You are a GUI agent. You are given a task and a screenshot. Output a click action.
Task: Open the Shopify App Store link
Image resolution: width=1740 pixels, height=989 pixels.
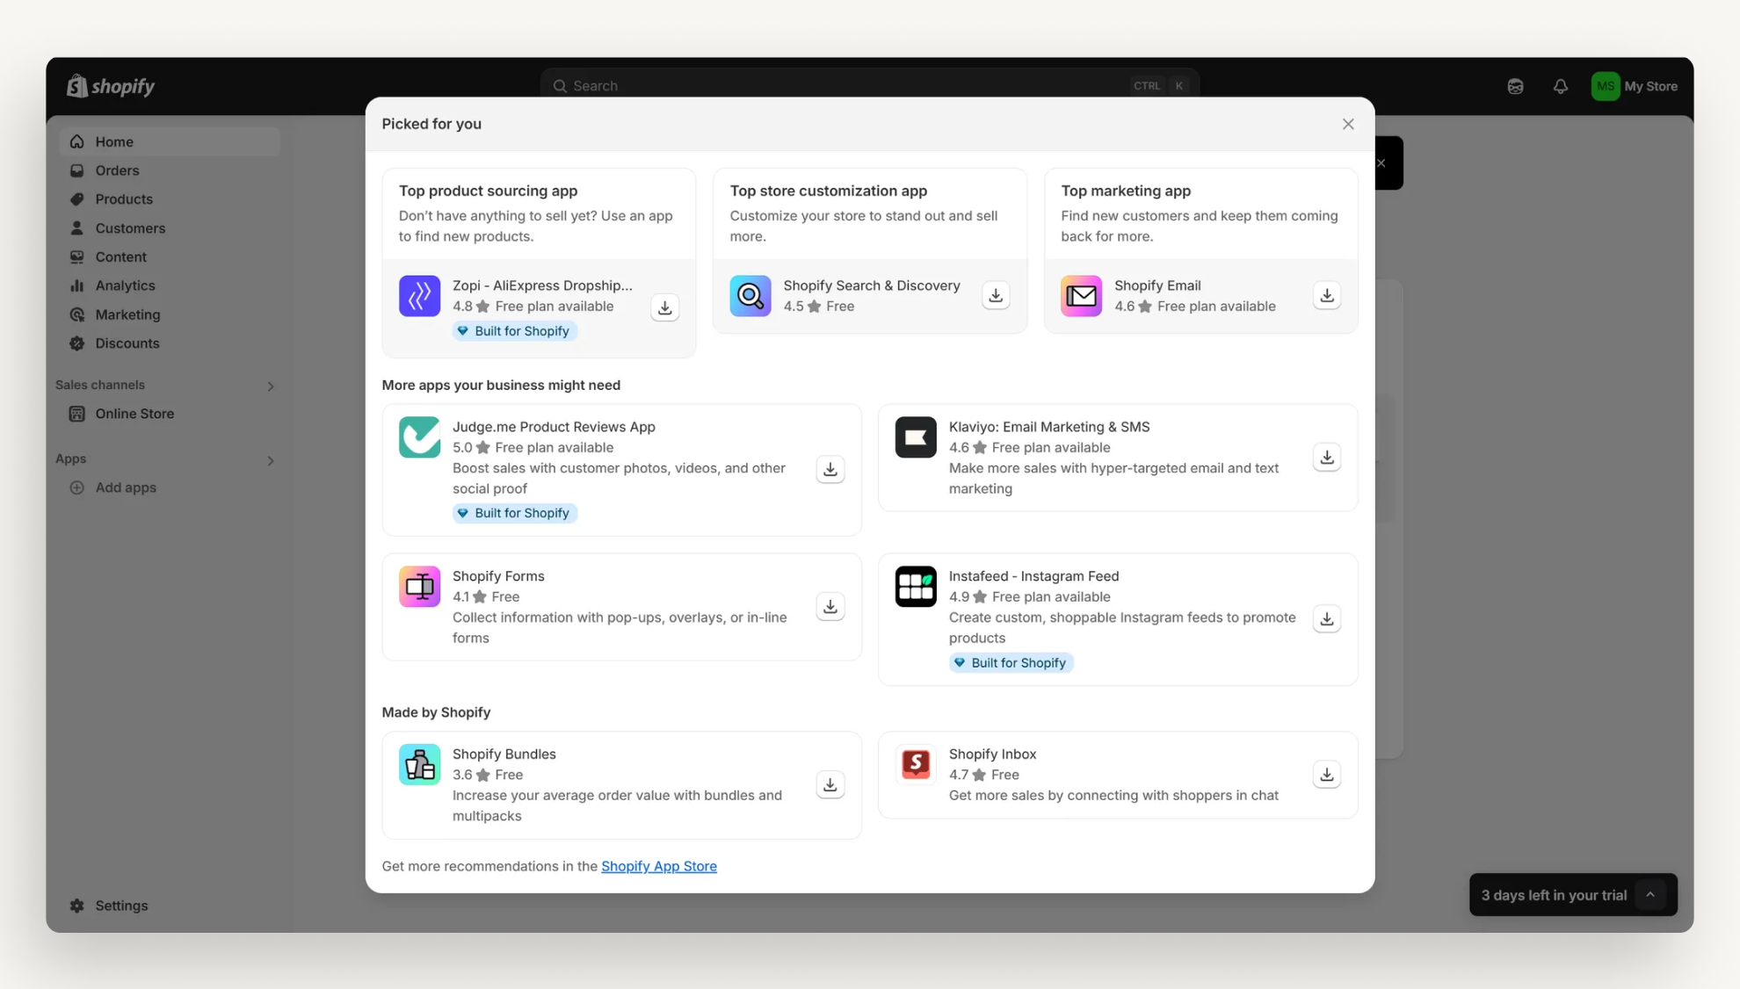[x=659, y=866]
